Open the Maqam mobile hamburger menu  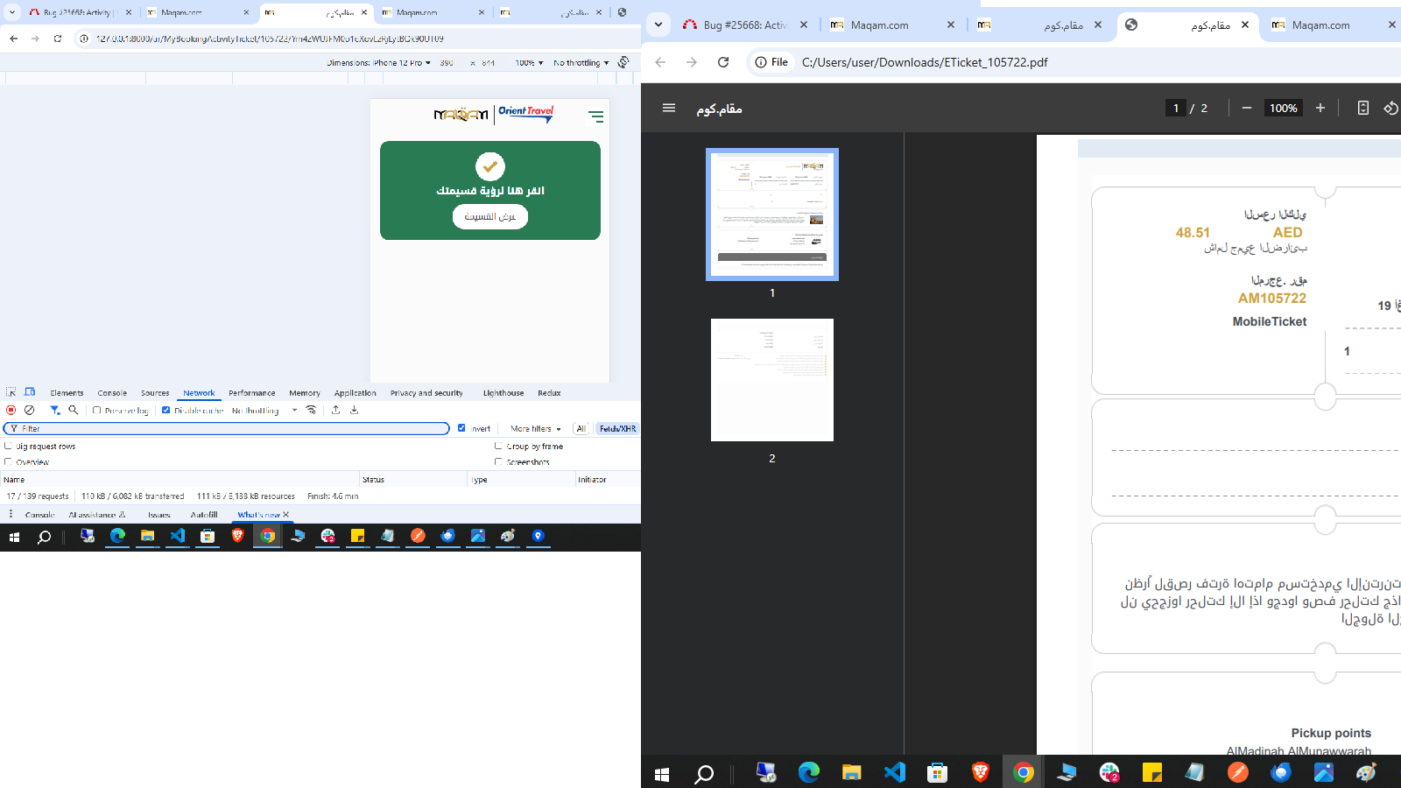(x=595, y=116)
